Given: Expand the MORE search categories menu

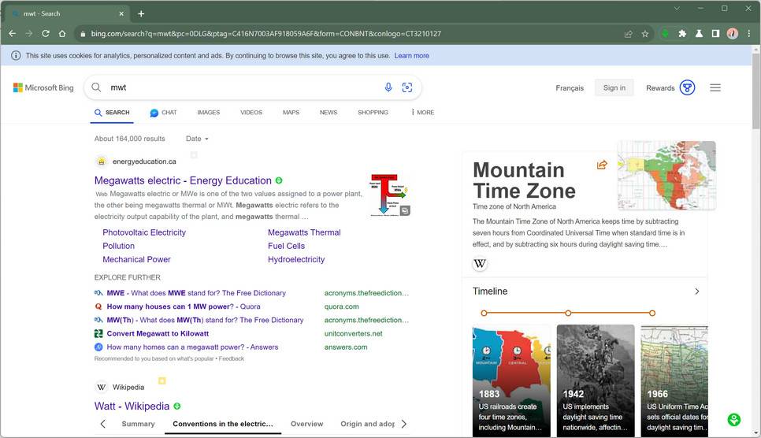Looking at the screenshot, I should coord(422,112).
